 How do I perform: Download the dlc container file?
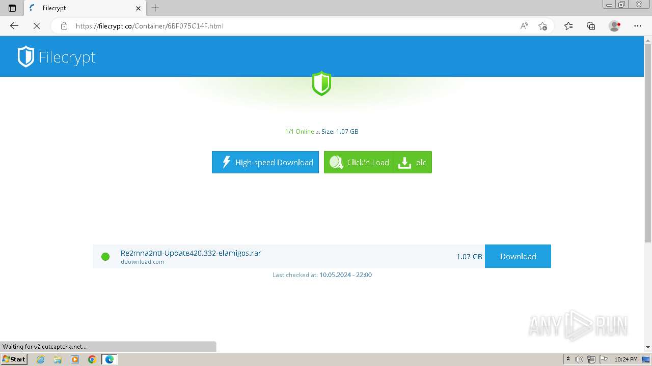pyautogui.click(x=413, y=162)
